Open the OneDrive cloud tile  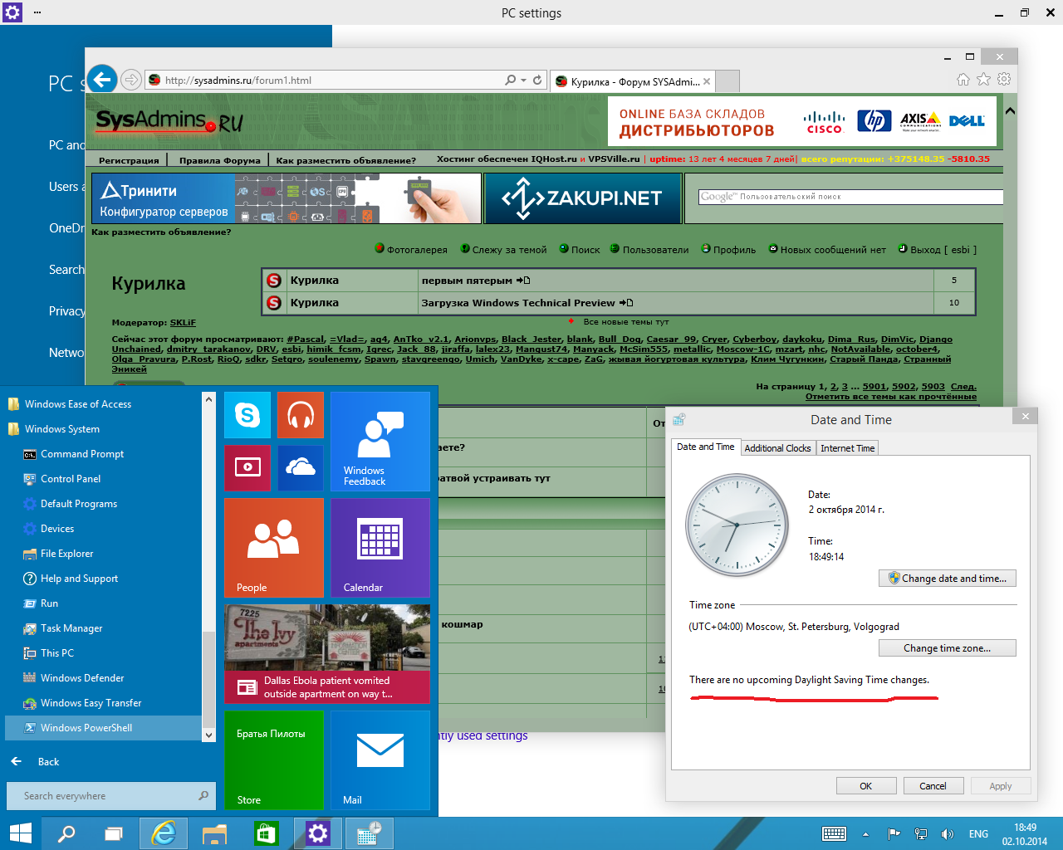pos(301,468)
